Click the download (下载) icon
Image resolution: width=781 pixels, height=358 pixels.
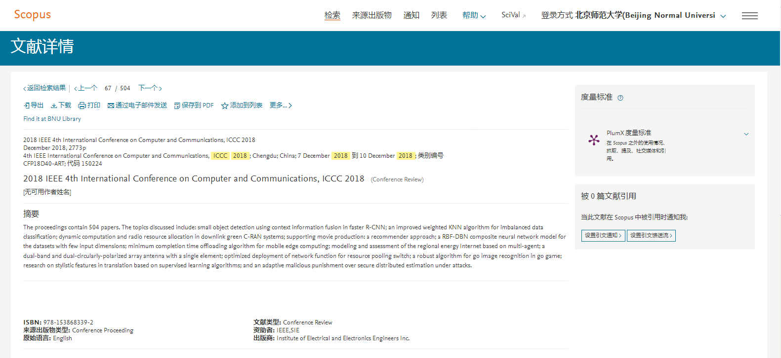tap(54, 106)
